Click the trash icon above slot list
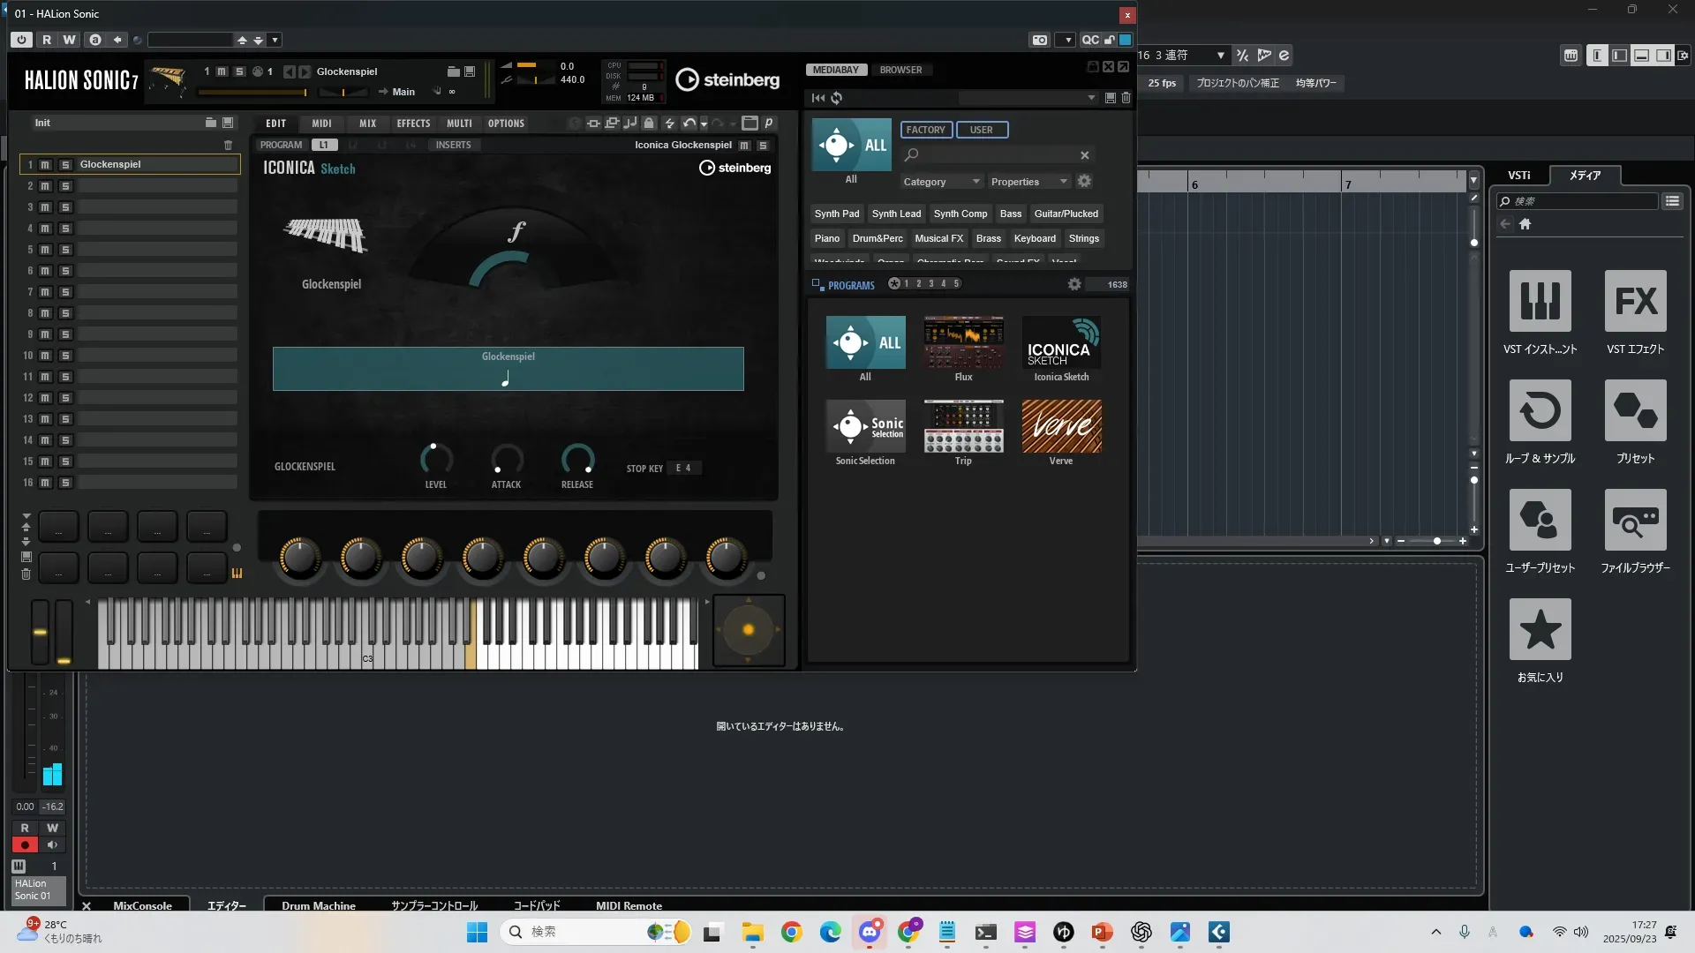 point(228,145)
